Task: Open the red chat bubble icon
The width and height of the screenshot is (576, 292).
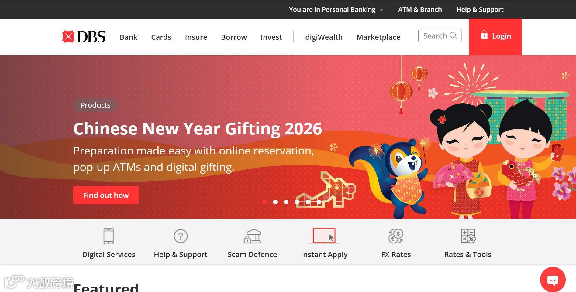Action: point(553,280)
